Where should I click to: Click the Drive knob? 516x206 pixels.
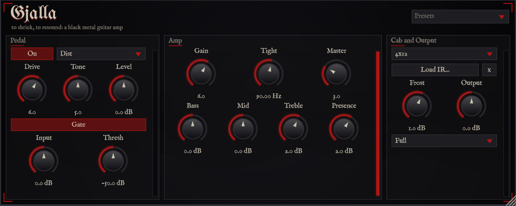[x=32, y=89]
